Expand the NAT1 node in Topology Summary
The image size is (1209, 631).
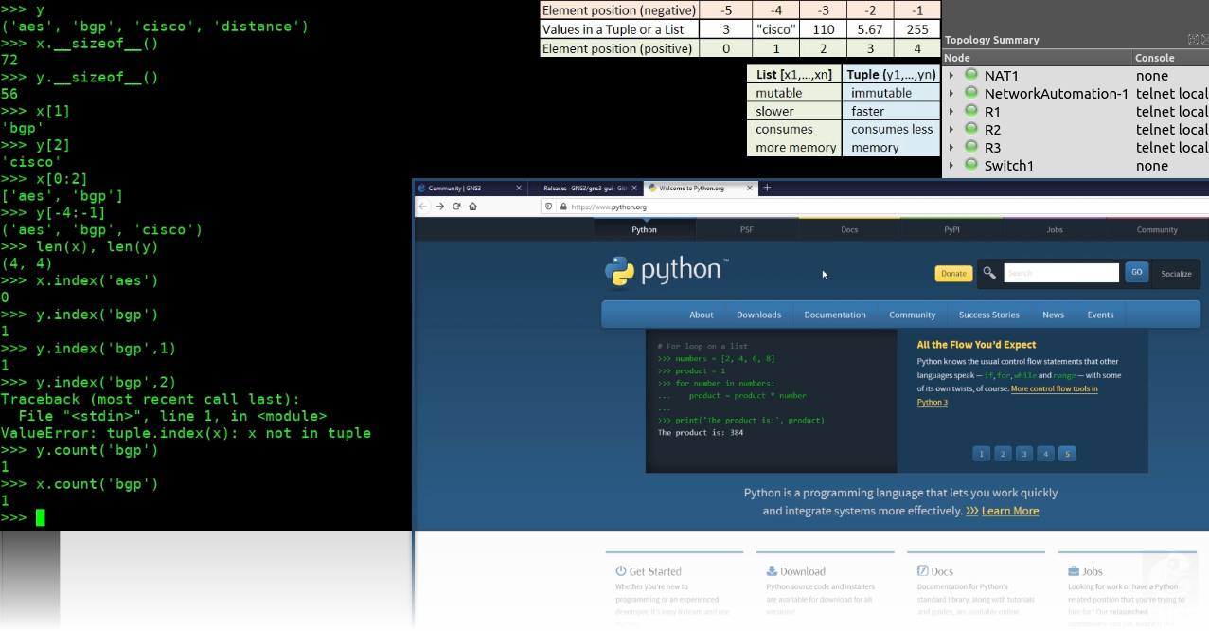pos(951,76)
